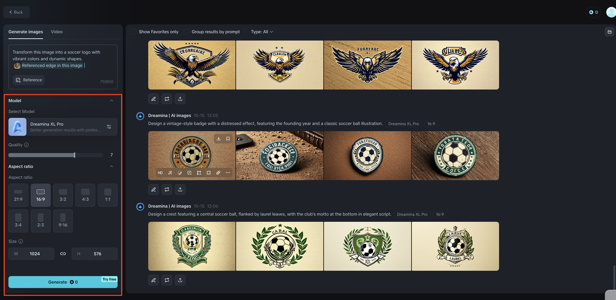Open the green badge on wood thumbnail
The width and height of the screenshot is (616, 300).
455,156
